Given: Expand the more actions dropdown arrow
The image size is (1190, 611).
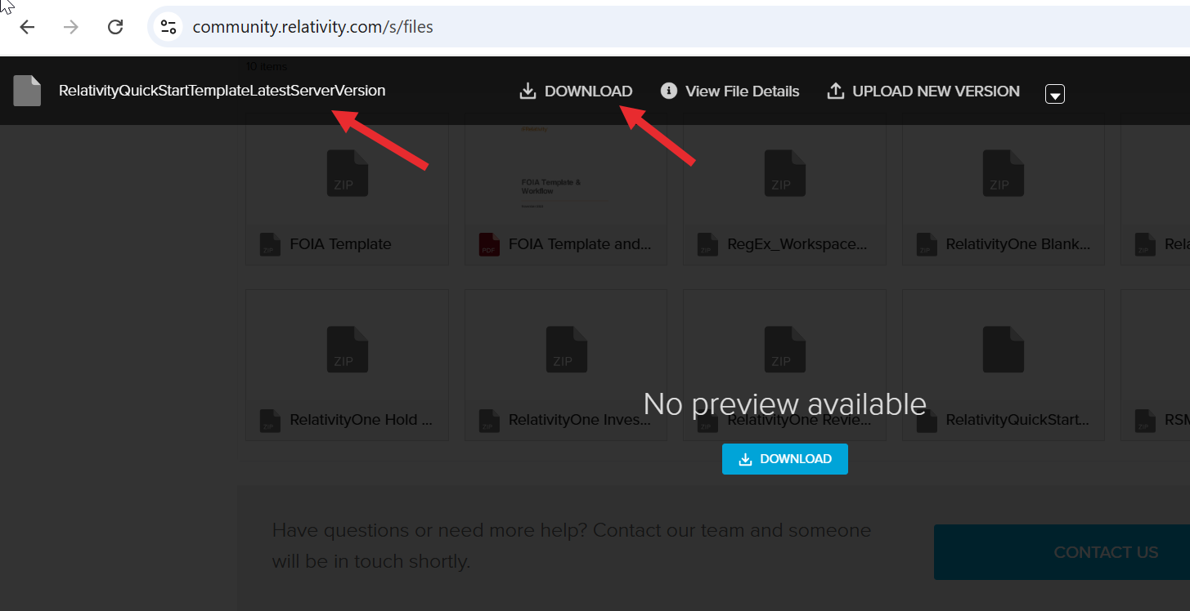Looking at the screenshot, I should pos(1055,94).
